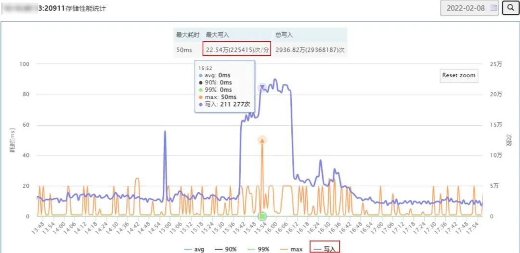Screen dimensions: 520x253
Task: Open calendar icon in date field
Action: pyautogui.click(x=494, y=8)
